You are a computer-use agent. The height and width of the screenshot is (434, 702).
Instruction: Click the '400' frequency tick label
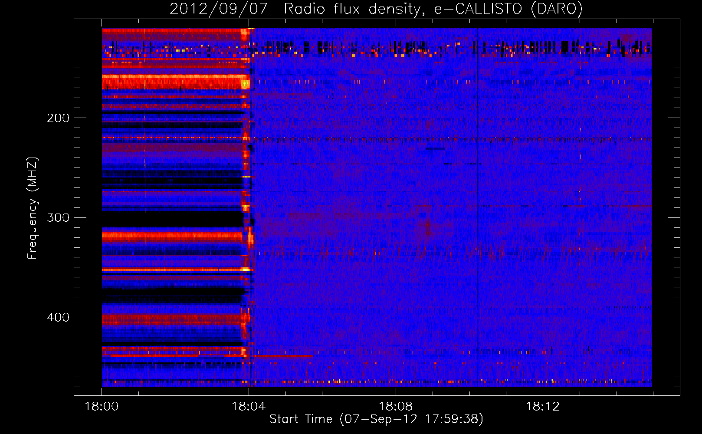tap(58, 317)
